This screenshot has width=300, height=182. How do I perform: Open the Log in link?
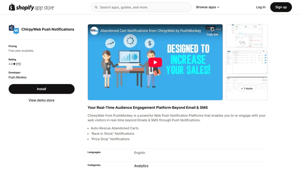(260, 7)
